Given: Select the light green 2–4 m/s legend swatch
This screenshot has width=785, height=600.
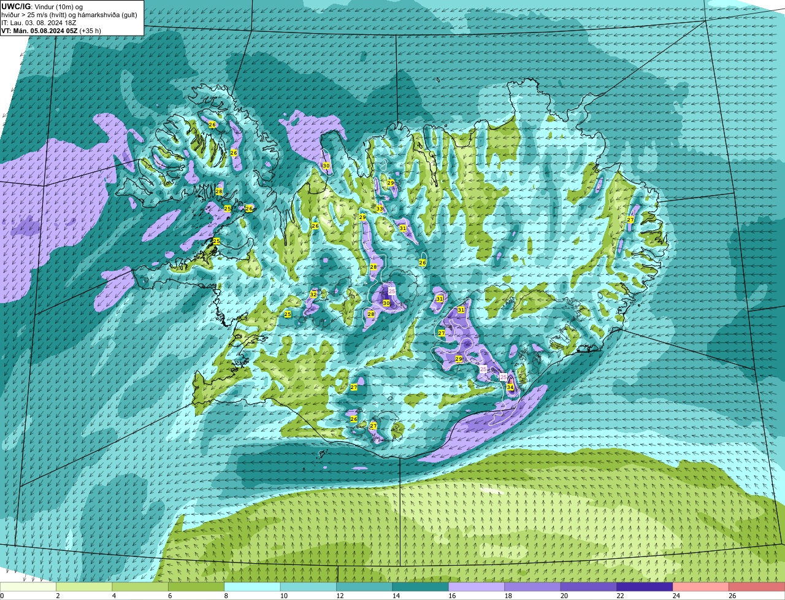Looking at the screenshot, I should pyautogui.click(x=85, y=587).
